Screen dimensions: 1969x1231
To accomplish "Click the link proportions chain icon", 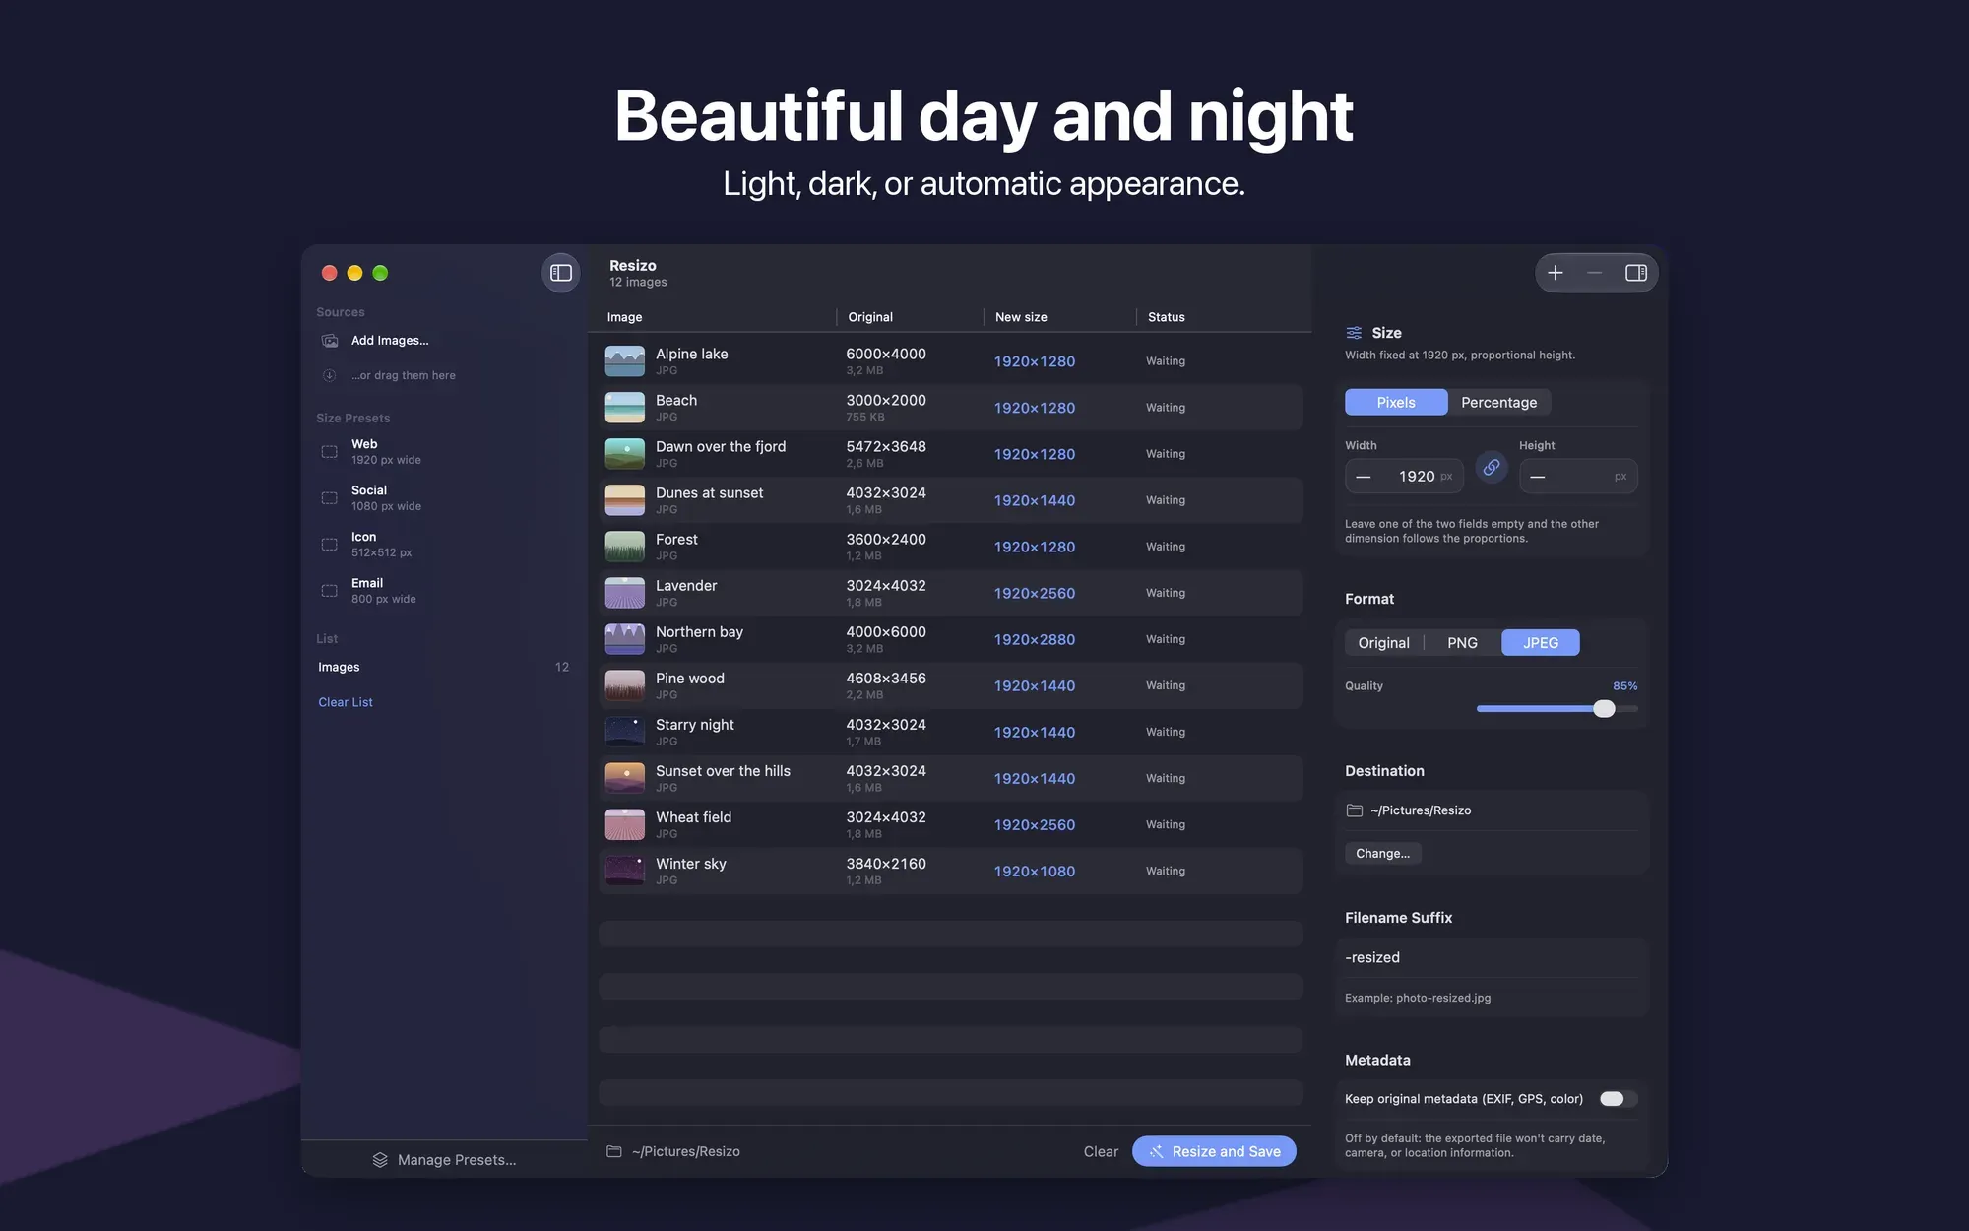I will point(1492,468).
